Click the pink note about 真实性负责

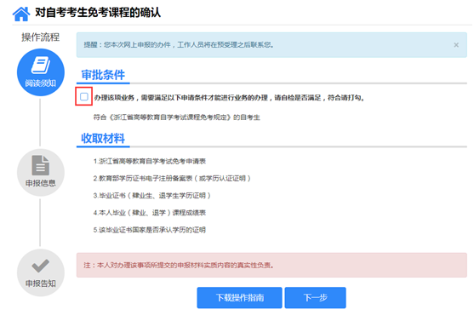click(271, 265)
